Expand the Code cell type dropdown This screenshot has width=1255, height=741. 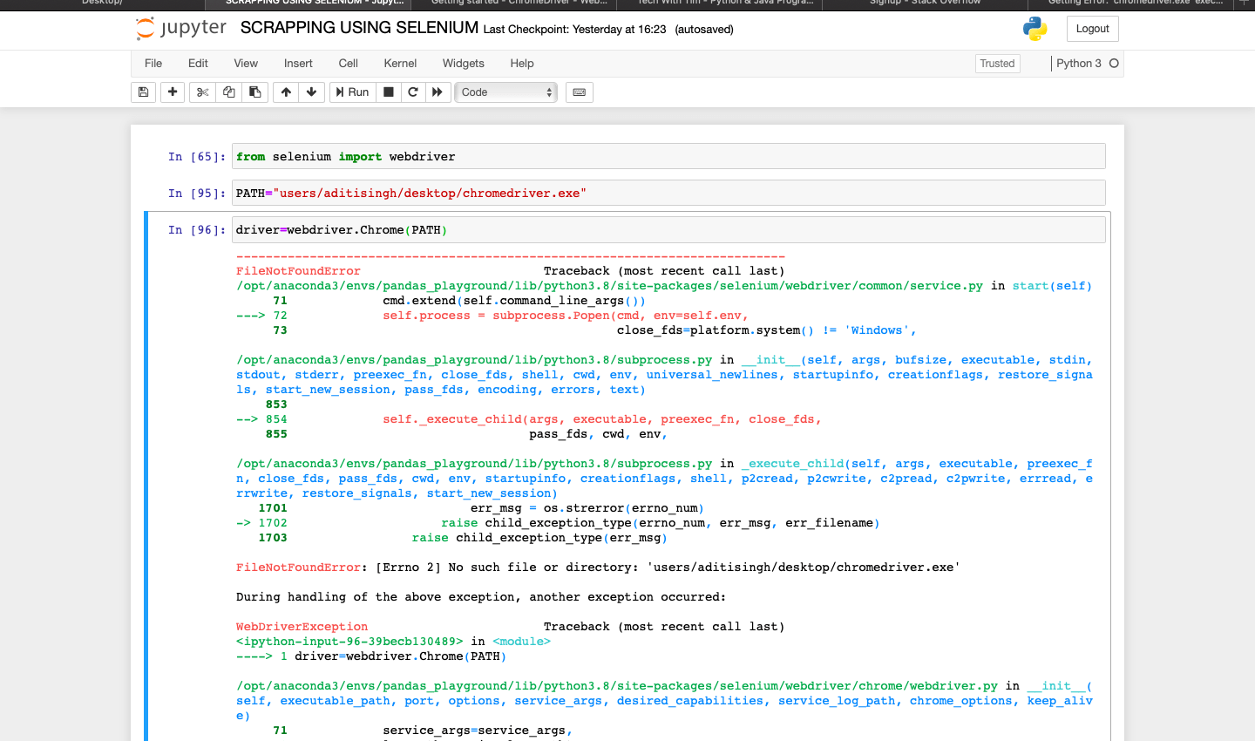coord(506,92)
